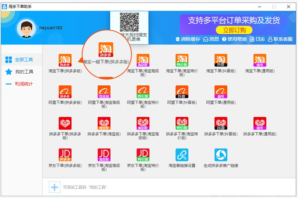Open 淘宝下单(淘宝高级版) tool icon
Image resolution: width=298 pixels, height=198 pixels.
(143, 60)
